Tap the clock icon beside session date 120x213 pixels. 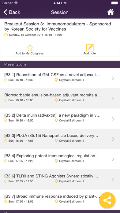(6, 35)
